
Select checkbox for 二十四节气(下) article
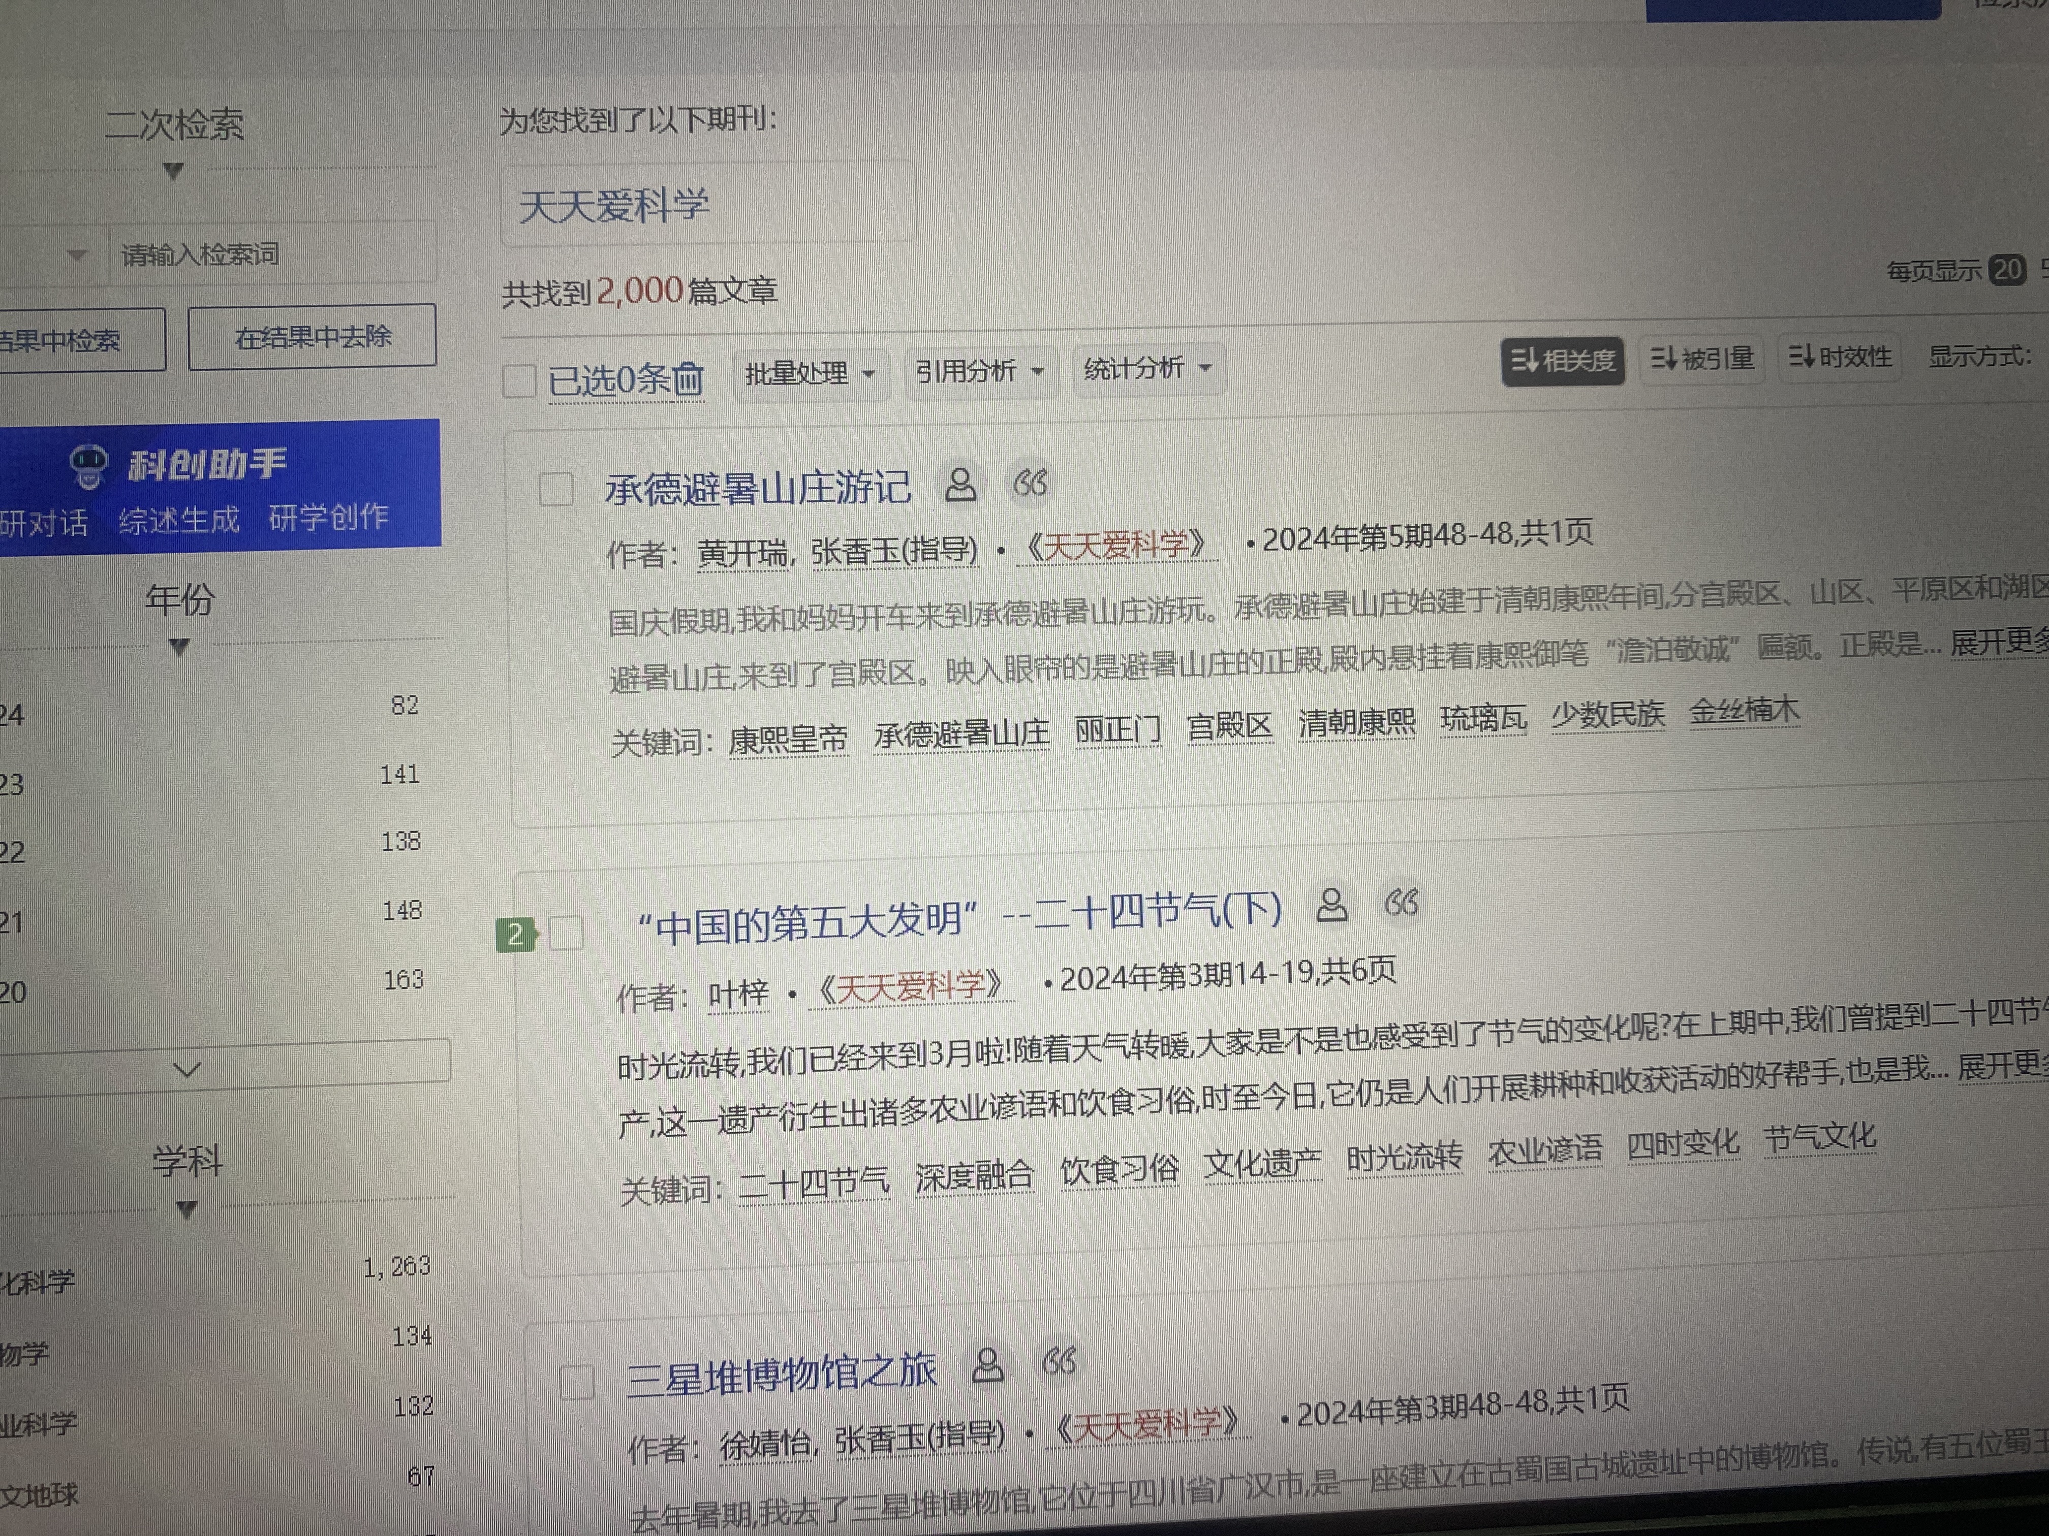pos(566,933)
